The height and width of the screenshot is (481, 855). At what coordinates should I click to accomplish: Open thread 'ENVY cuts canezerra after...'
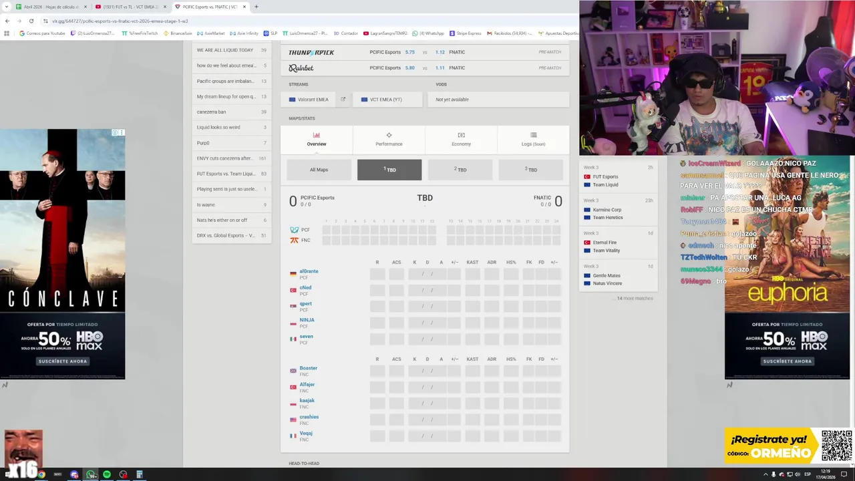(x=232, y=158)
